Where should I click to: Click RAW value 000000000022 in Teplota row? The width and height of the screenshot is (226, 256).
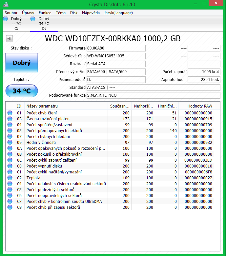click(198, 178)
